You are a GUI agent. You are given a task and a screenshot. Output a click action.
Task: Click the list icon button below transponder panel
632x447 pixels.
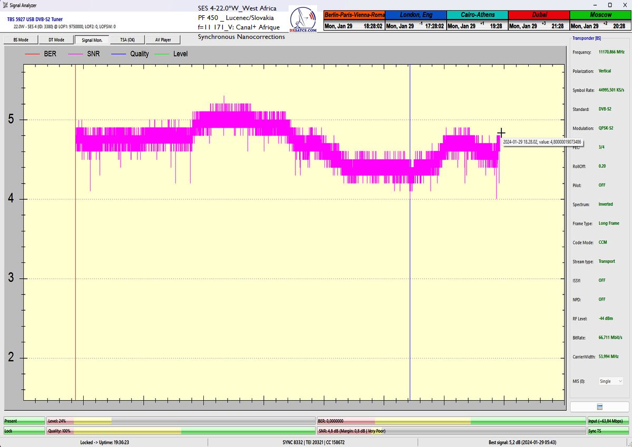coord(599,407)
